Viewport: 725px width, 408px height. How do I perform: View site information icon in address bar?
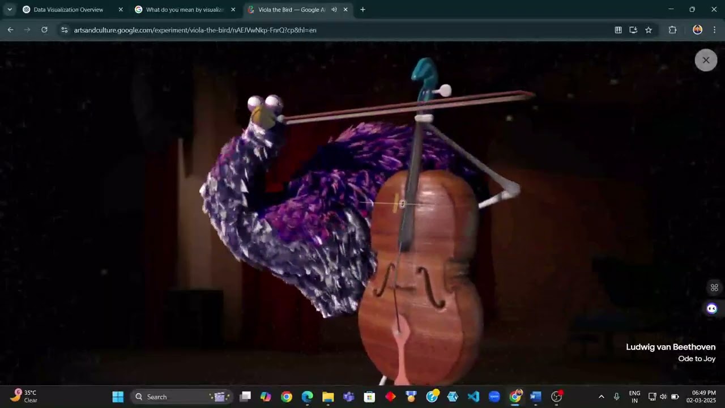(64, 30)
